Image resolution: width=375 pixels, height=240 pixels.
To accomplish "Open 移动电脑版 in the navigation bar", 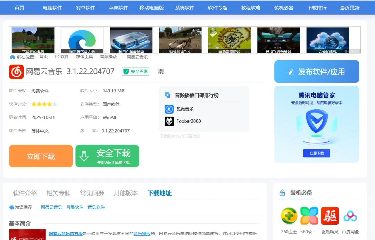I will pos(152,8).
